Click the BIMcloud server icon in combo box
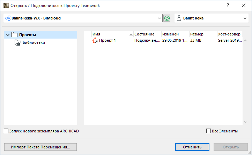 click(8, 18)
